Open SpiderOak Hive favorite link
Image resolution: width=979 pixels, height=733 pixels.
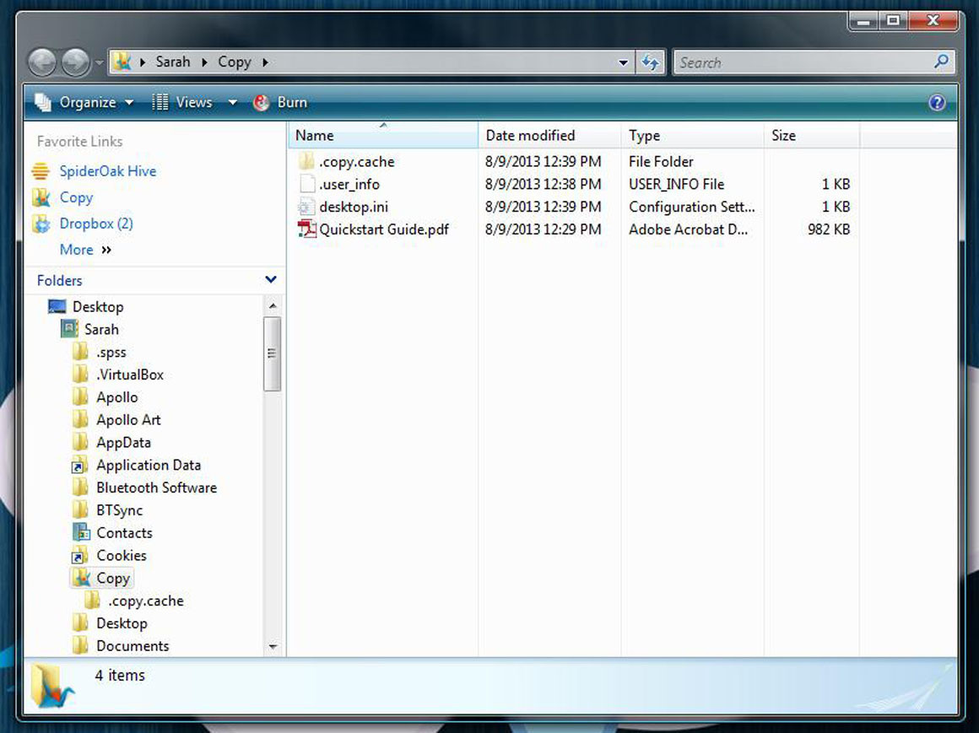[107, 171]
